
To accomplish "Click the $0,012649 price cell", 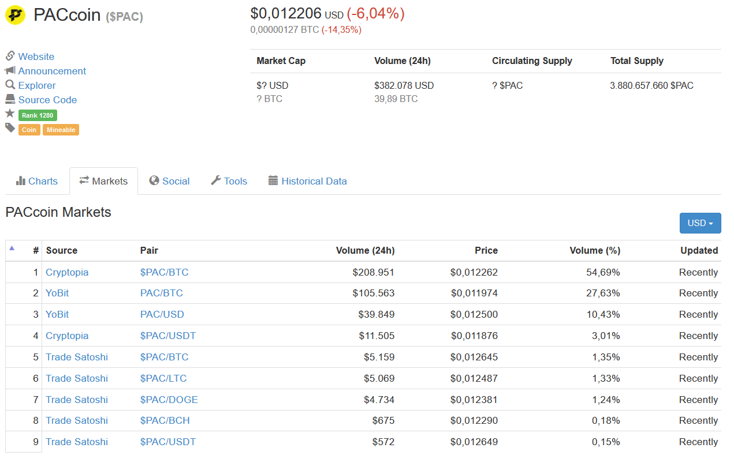I will point(474,442).
